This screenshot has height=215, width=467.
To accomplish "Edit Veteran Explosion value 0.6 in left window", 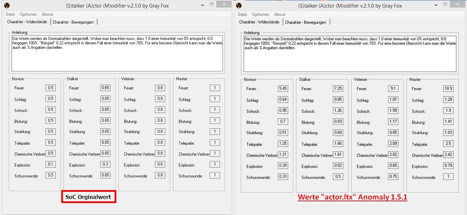I will click(160, 164).
